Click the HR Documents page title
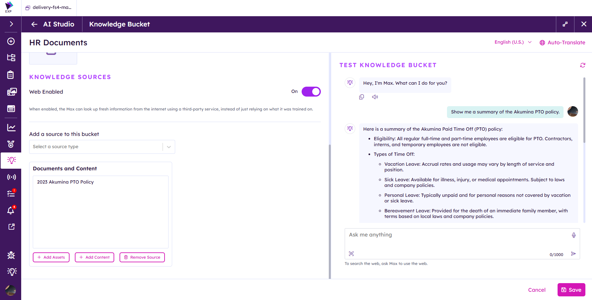592x300 pixels. 58,43
